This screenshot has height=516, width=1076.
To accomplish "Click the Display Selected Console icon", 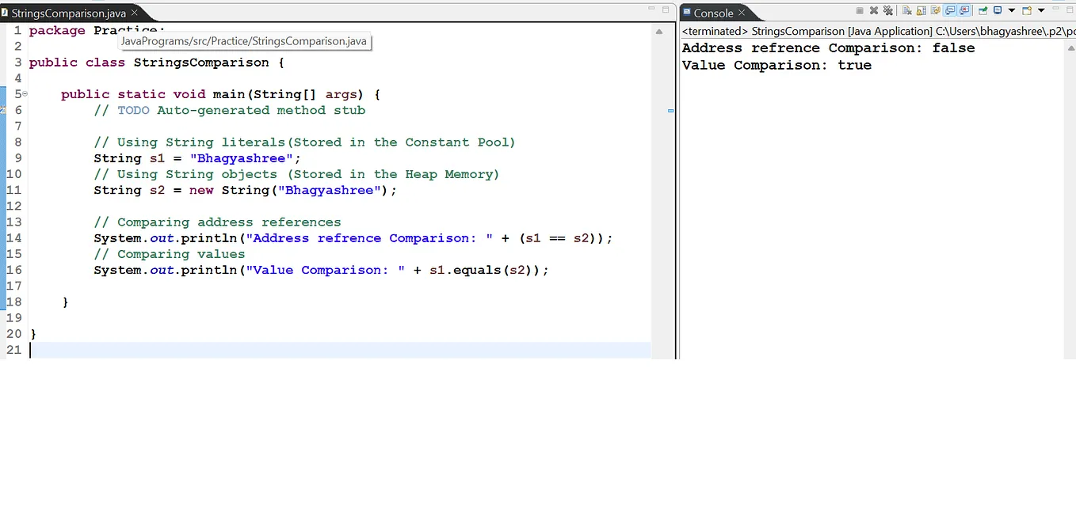I will 997,10.
